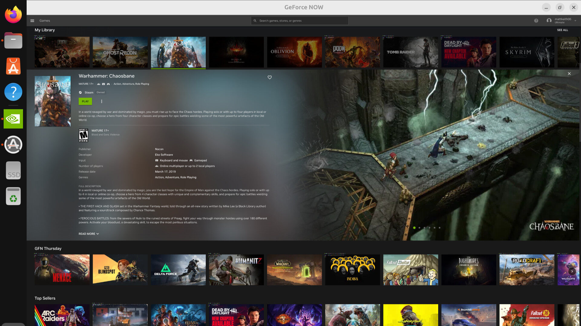This screenshot has height=326, width=581.
Task: Toggle the favorite heart for Warhammer: Chaosbane
Action: pyautogui.click(x=270, y=77)
